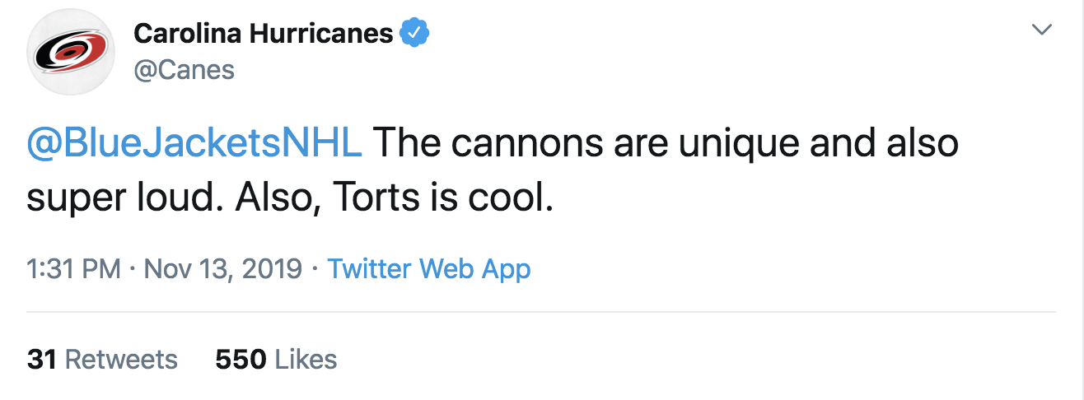The height and width of the screenshot is (400, 1084).
Task: Click the blue verified badge checkmark
Action: tap(414, 33)
